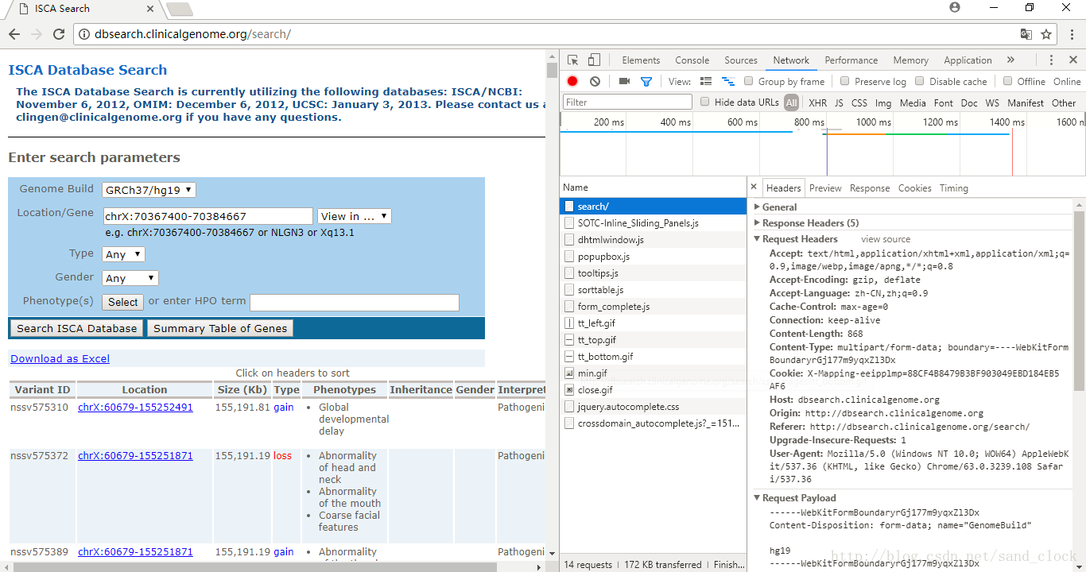Open the Online throttling dropdown
1086x572 pixels.
pyautogui.click(x=1067, y=81)
